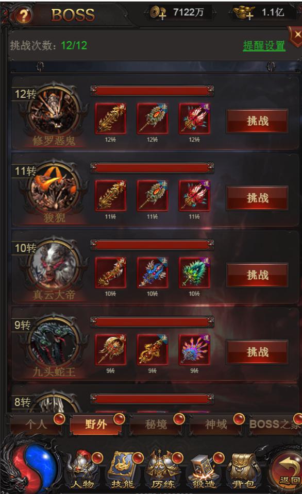Open the 历练 armor icon
This screenshot has width=302, height=494.
(163, 470)
